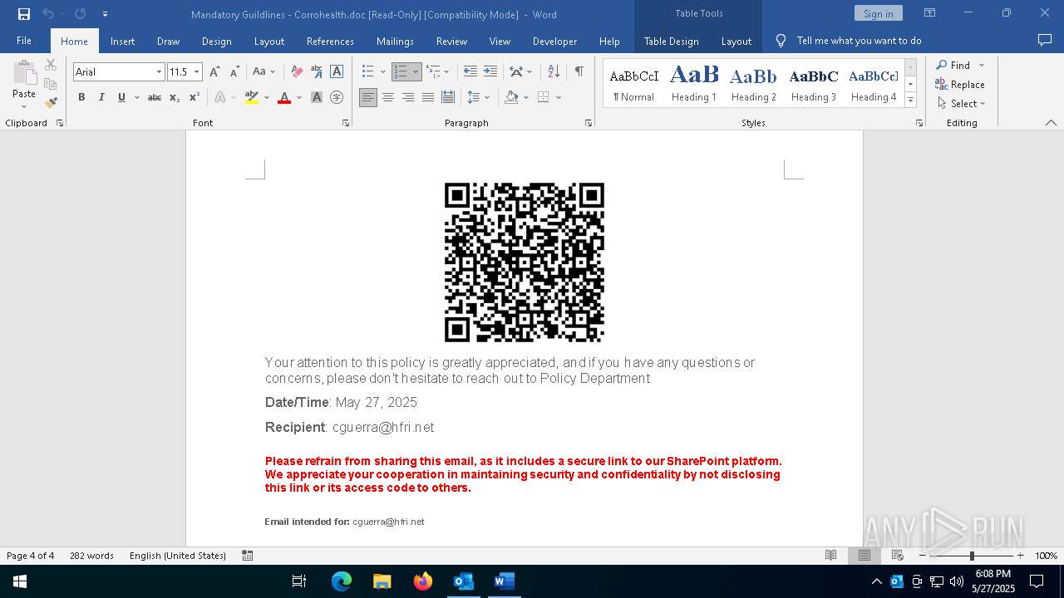Expand the Styles gallery More arrow
This screenshot has height=598, width=1064.
[911, 100]
